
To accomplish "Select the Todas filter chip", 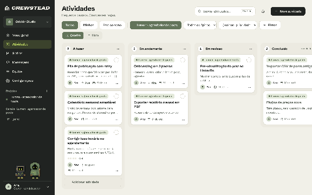I will [70, 25].
